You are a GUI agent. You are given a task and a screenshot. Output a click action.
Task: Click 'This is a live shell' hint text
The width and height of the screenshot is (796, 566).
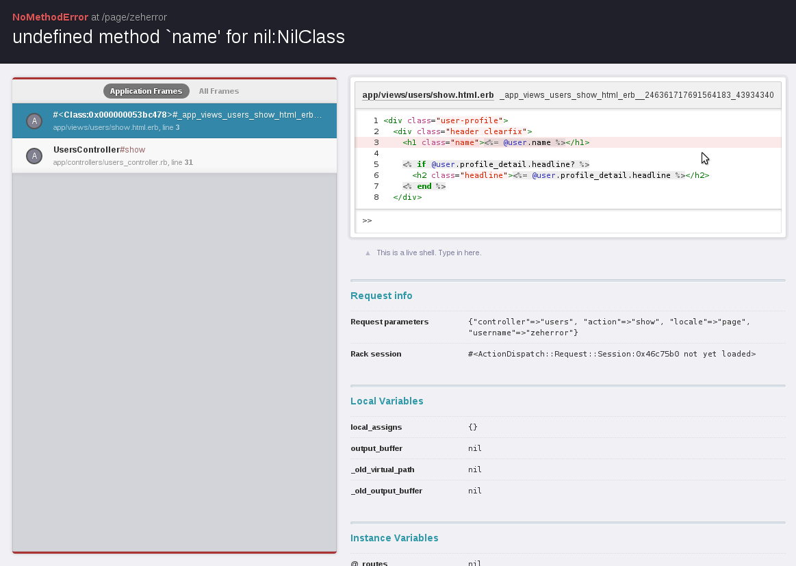[429, 253]
